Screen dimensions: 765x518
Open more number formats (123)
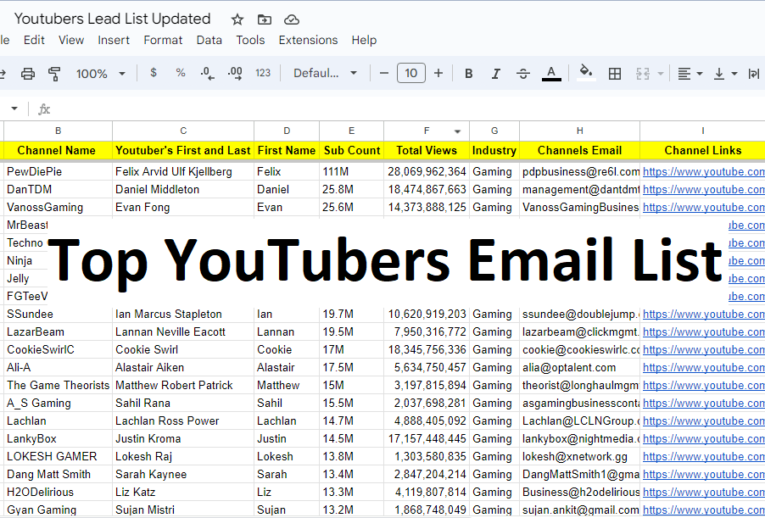pyautogui.click(x=263, y=73)
